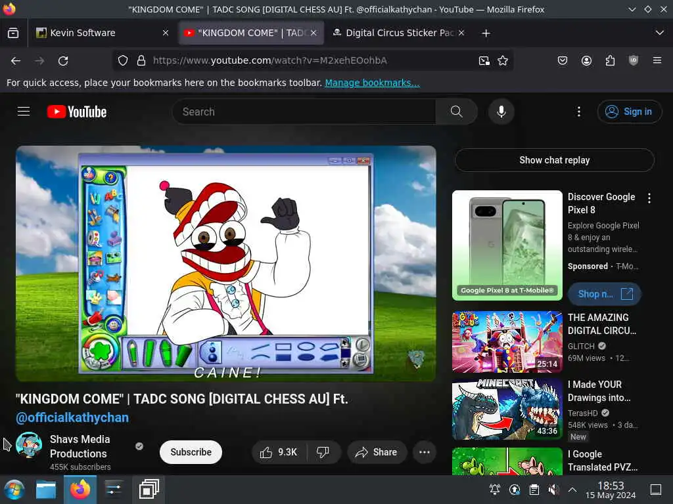673x504 pixels.
Task: Dislike the video with thumbs down
Action: pos(323,452)
